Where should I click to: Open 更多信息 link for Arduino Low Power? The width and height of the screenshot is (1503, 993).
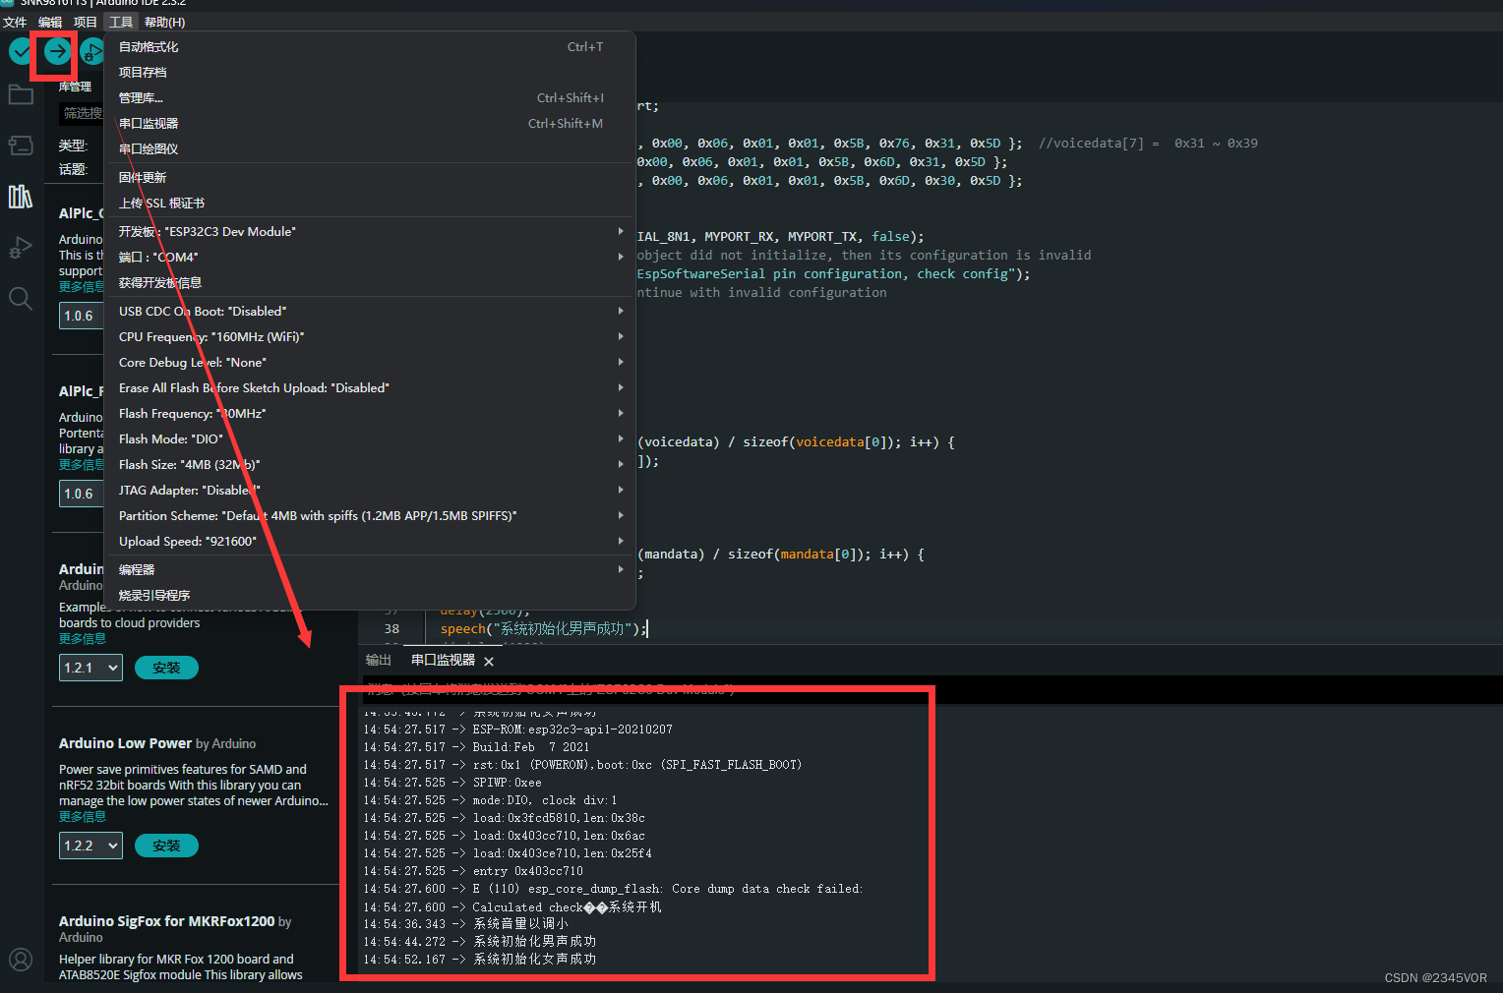(83, 817)
